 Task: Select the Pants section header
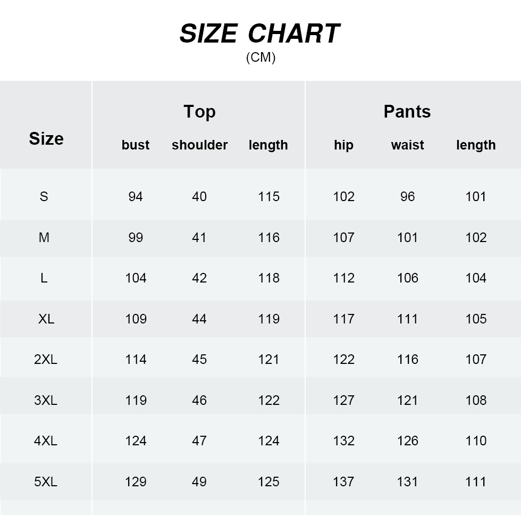407,112
